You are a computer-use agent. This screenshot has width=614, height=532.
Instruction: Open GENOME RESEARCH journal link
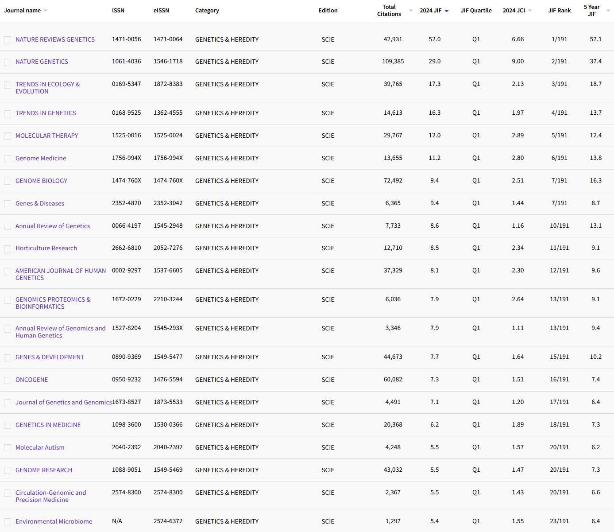point(44,470)
